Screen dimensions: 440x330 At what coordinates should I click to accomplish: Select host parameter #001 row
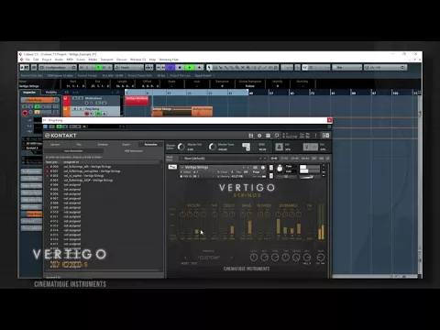point(103,171)
